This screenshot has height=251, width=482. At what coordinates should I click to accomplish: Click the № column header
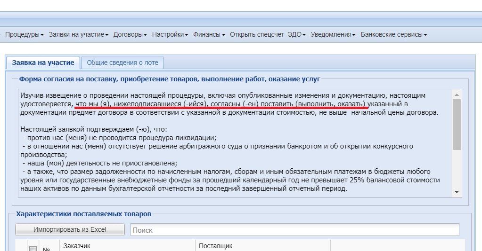coord(46,249)
